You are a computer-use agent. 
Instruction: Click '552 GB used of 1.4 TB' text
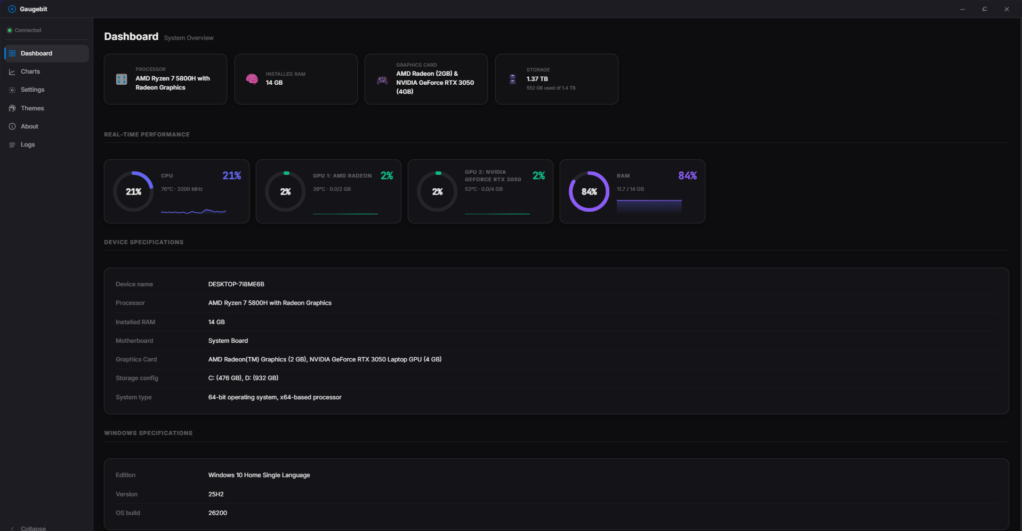tap(551, 88)
